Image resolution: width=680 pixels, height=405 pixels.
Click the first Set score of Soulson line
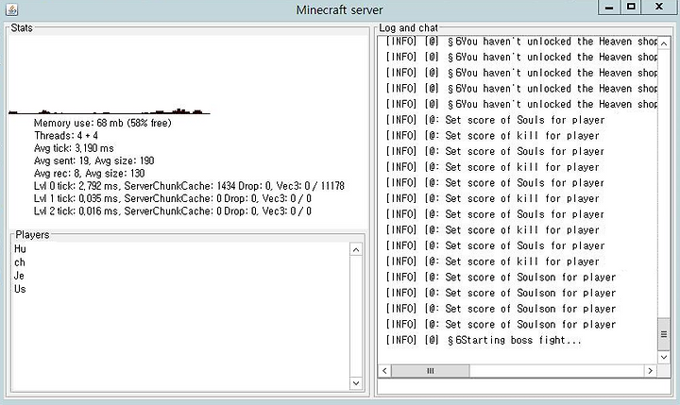click(x=501, y=278)
